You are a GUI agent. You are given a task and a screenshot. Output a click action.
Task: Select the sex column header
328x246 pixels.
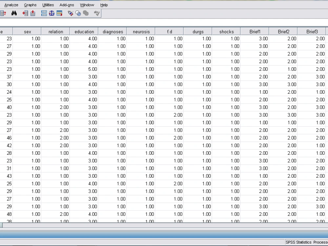[x=27, y=31]
